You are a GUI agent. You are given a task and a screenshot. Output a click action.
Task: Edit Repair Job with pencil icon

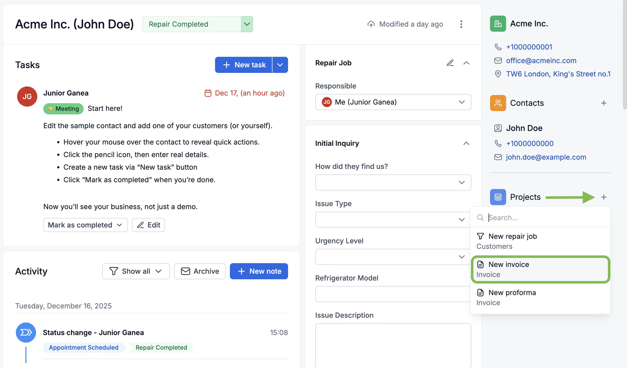click(x=450, y=63)
